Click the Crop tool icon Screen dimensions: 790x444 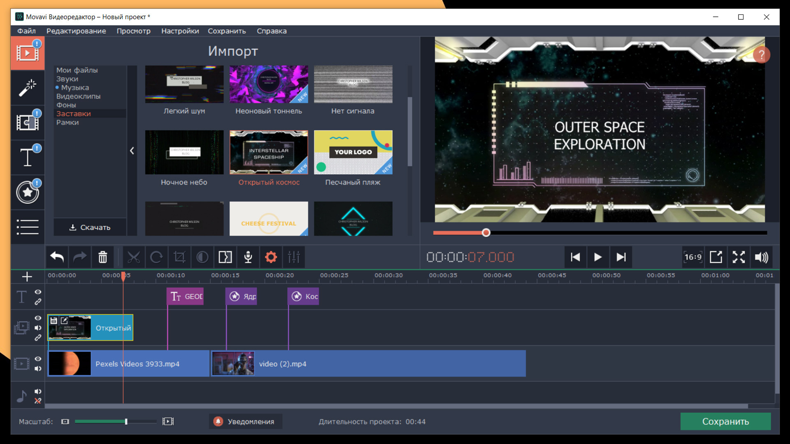tap(179, 257)
